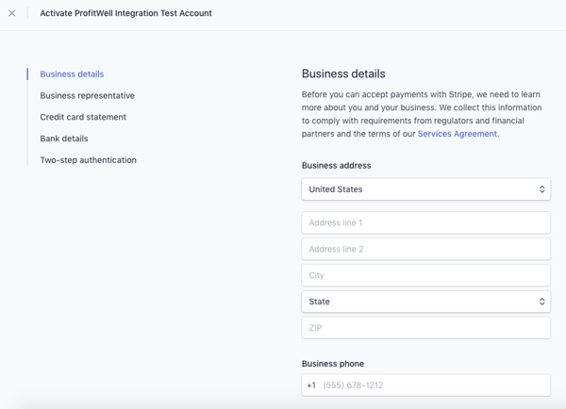Focus the Address line 1 field
This screenshot has width=566, height=409.
(x=426, y=223)
